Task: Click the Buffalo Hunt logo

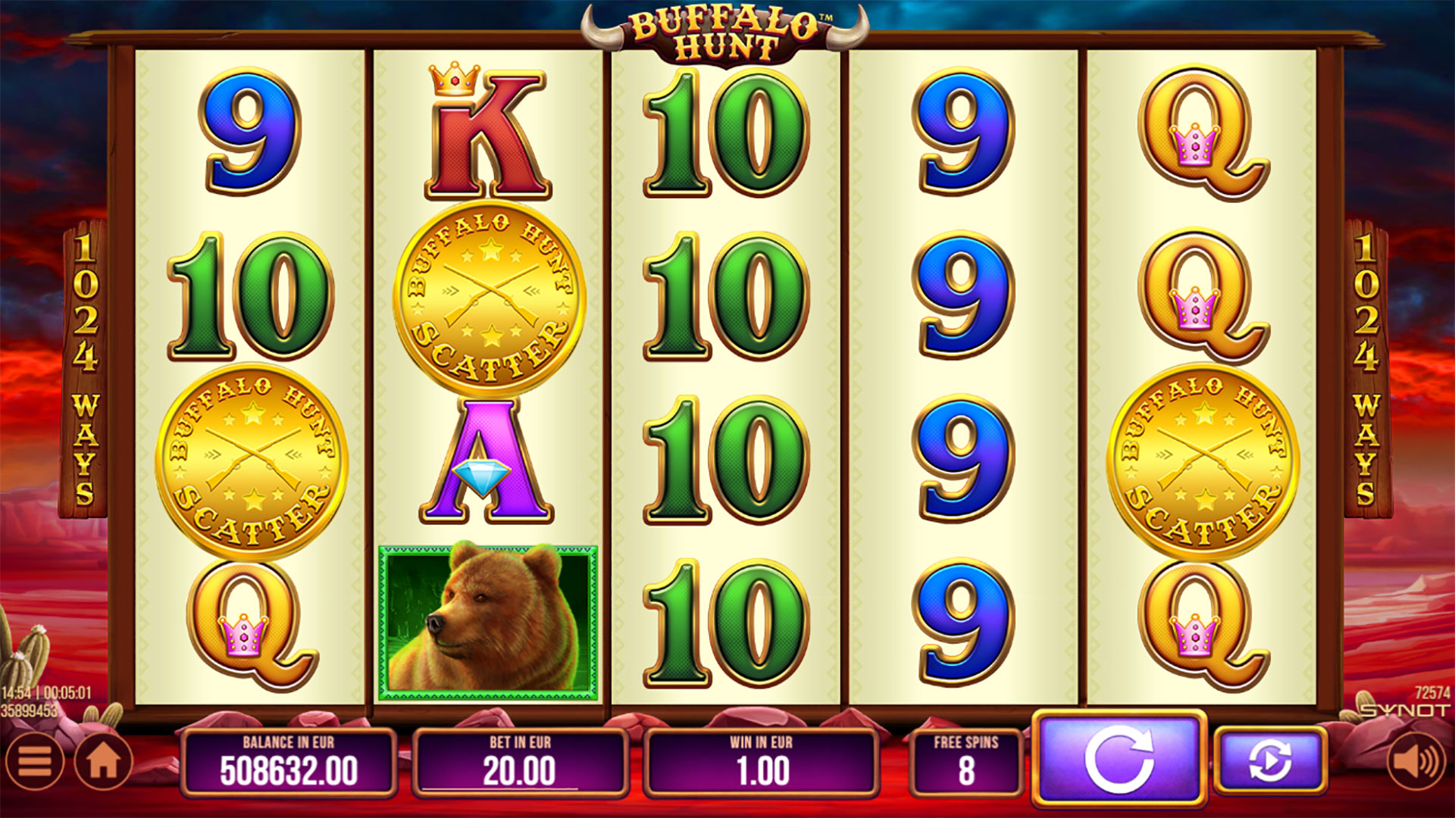Action: click(725, 34)
